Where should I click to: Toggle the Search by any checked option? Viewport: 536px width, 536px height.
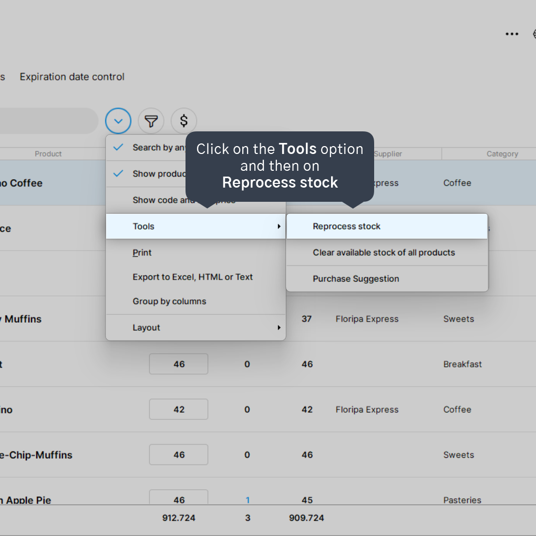pos(146,147)
